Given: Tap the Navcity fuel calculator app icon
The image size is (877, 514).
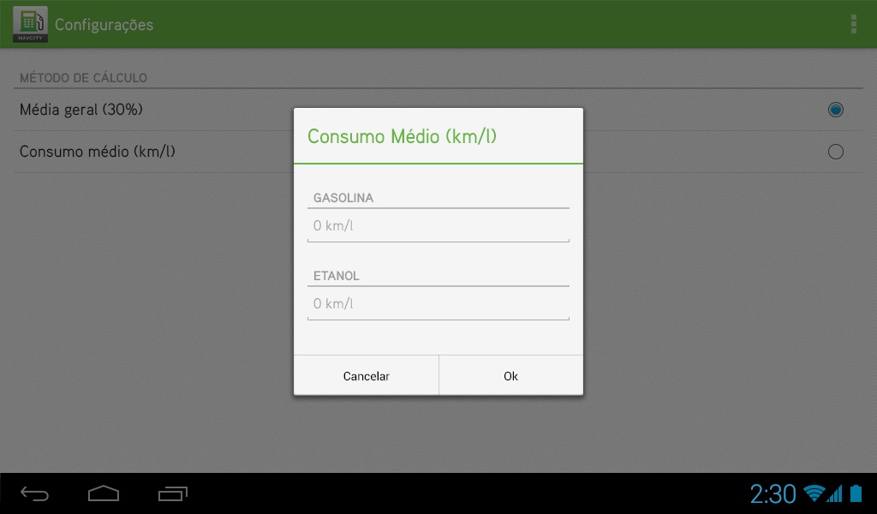Looking at the screenshot, I should tap(30, 24).
